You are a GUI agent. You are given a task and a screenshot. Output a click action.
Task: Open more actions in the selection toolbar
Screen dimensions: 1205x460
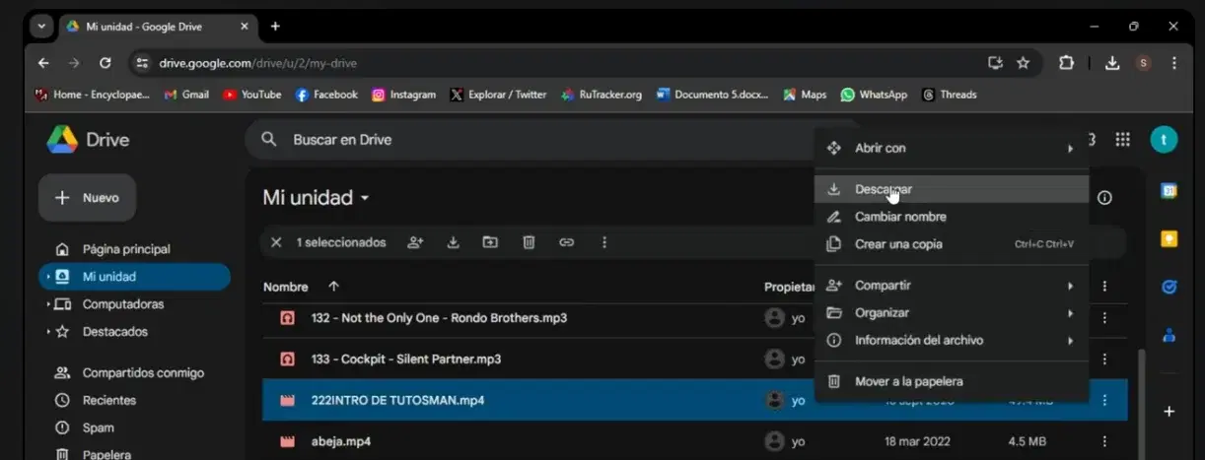[x=603, y=242]
